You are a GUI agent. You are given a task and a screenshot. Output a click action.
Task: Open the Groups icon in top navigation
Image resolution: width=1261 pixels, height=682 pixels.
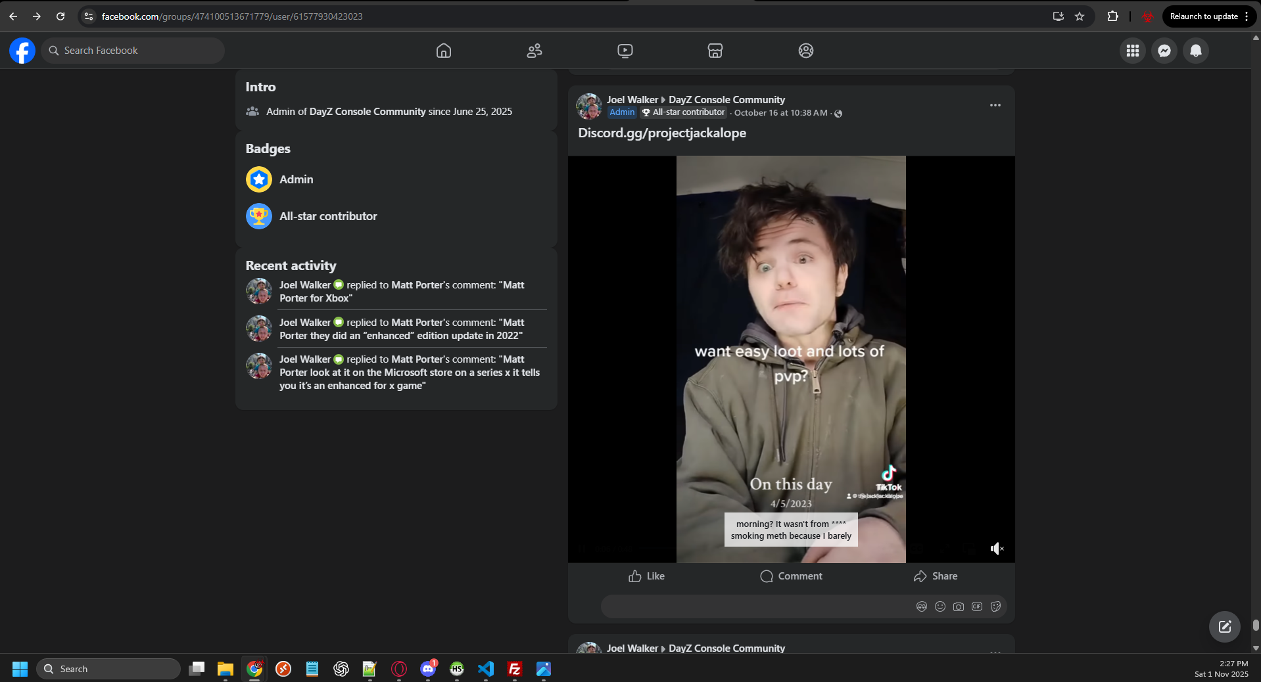click(x=806, y=51)
